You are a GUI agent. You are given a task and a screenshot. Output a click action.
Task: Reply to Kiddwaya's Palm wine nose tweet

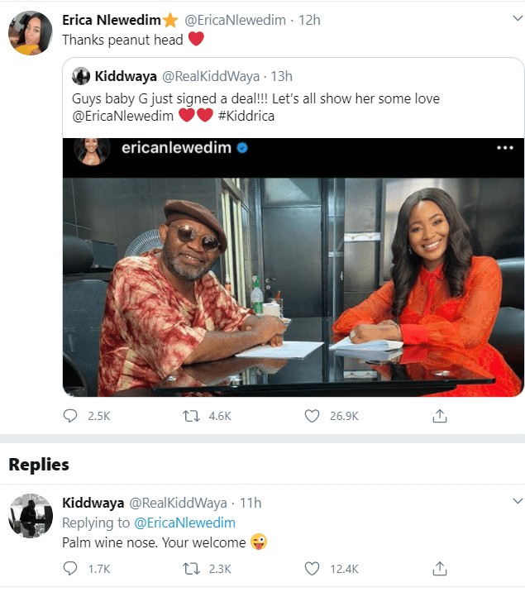(x=70, y=569)
